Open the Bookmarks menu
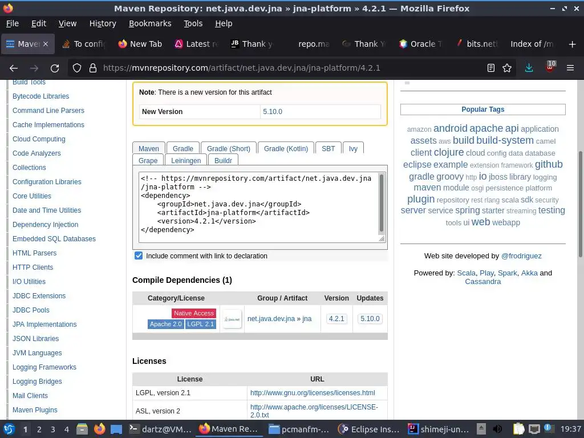The image size is (584, 438). tap(150, 23)
